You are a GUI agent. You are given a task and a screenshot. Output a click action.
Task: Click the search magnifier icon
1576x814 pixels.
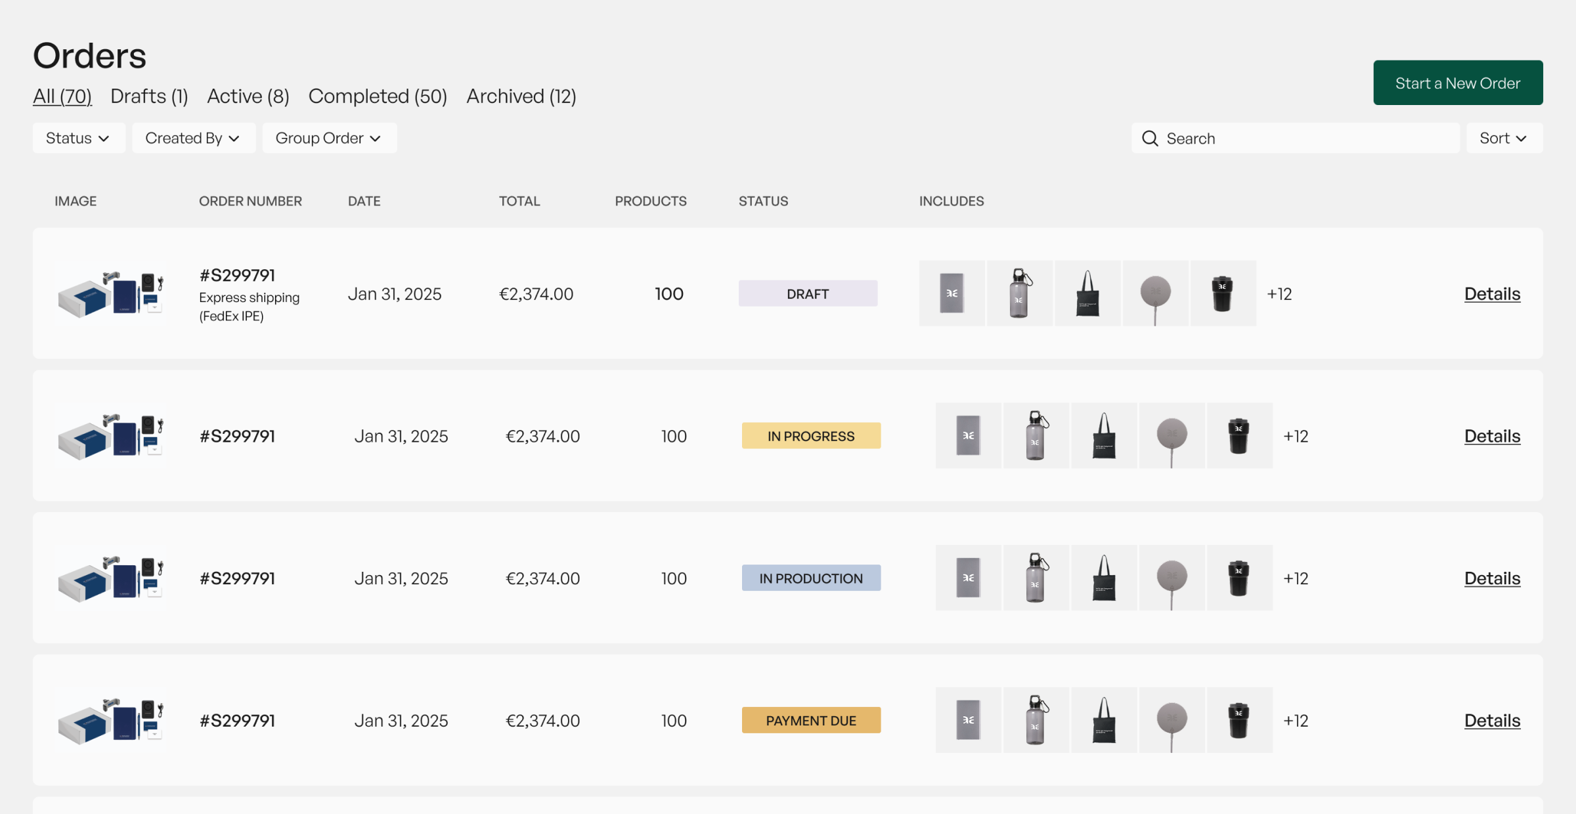pos(1150,139)
